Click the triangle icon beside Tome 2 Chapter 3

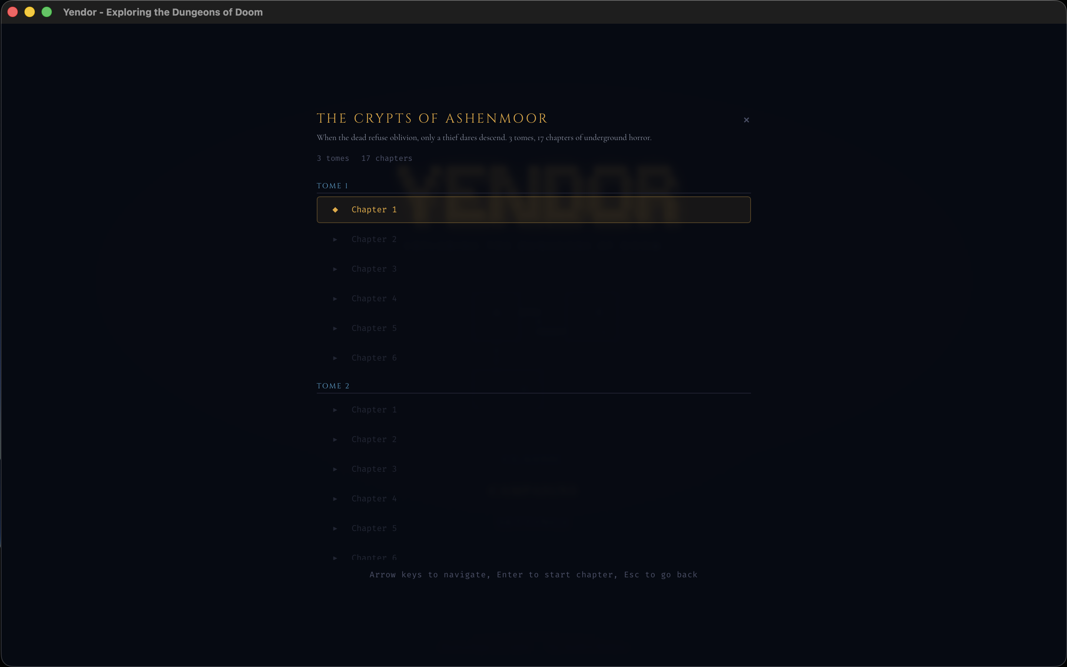335,469
